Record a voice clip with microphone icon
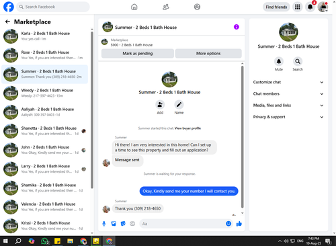Screen dimensions: 336x246 click(x=104, y=224)
